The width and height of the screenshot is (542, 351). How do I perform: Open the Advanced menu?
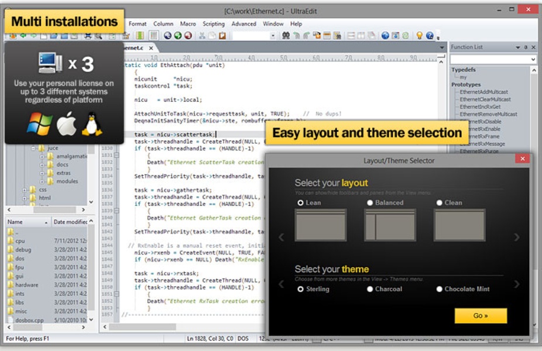click(x=243, y=24)
